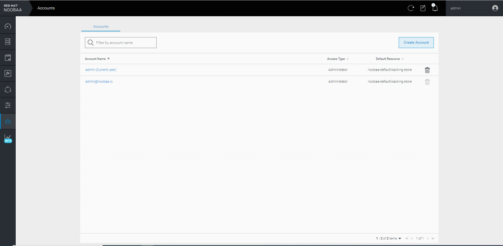Go to previous page of results
This screenshot has height=246, width=503.
[412, 238]
